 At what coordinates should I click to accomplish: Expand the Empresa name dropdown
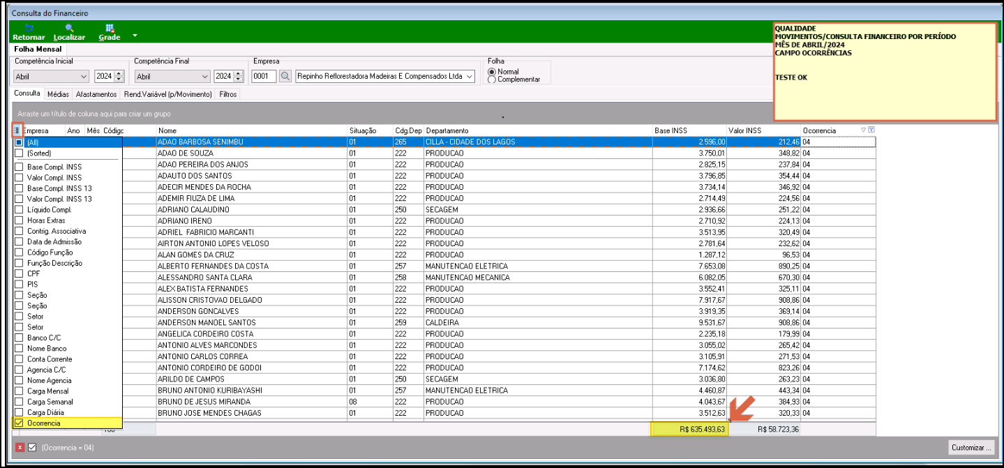(470, 77)
